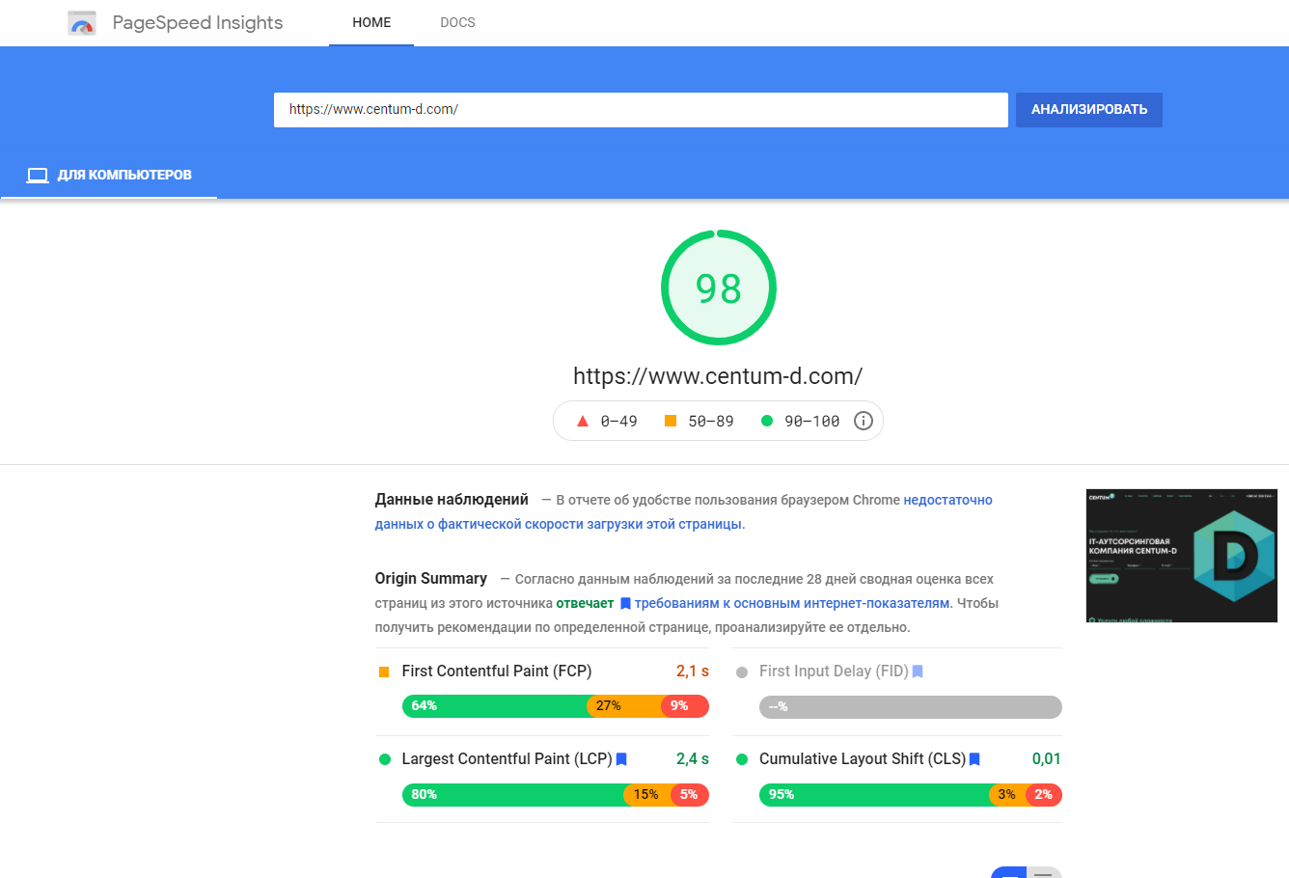The height and width of the screenshot is (878, 1289).
Task: Open the score legend info icon
Action: 864,421
